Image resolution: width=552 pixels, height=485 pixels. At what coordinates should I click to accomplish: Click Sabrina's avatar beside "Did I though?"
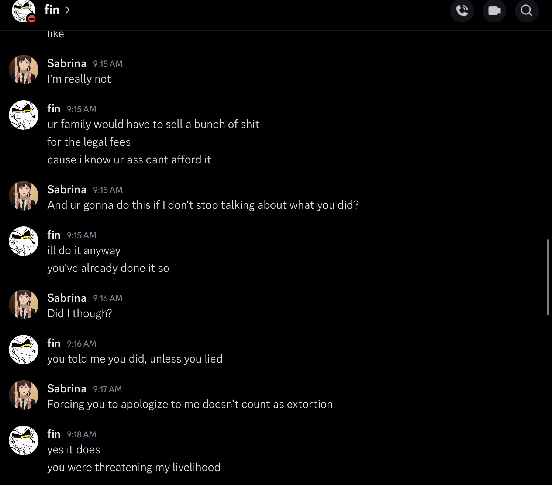click(24, 304)
